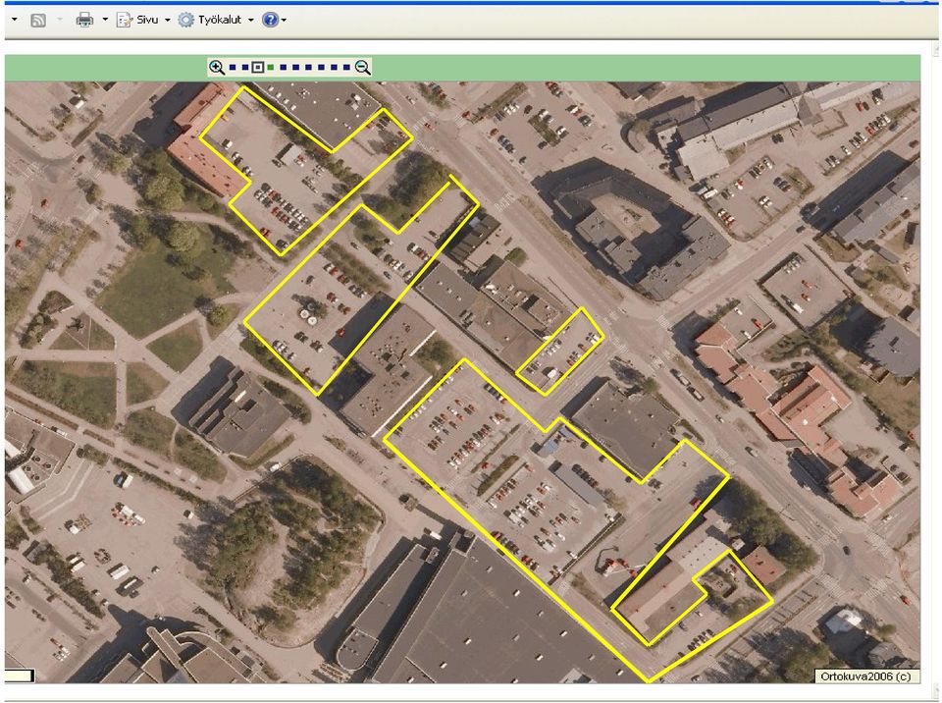Open the Sivu page menu
Image resolution: width=942 pixels, height=703 pixels.
137,20
